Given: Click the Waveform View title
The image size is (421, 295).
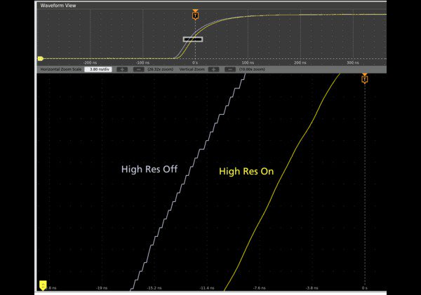Looking at the screenshot, I should coord(59,5).
